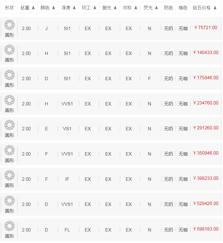Image resolution: width=223 pixels, height=243 pixels.
Task: Click the round diamond icon priced ¥75721.00
Action: (x=9, y=25)
